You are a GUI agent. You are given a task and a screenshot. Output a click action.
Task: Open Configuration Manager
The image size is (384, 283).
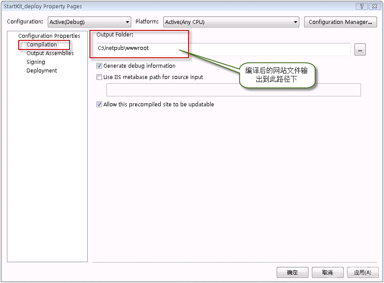tap(340, 22)
